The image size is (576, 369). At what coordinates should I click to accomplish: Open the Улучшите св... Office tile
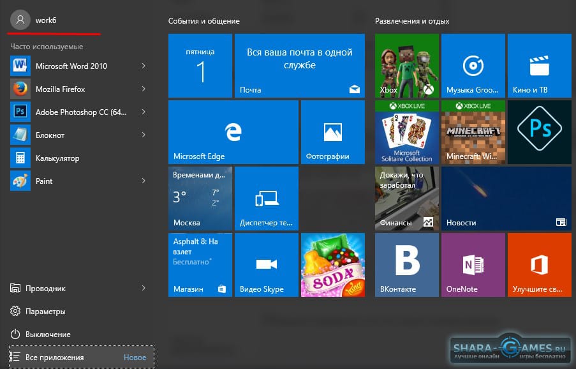point(540,265)
